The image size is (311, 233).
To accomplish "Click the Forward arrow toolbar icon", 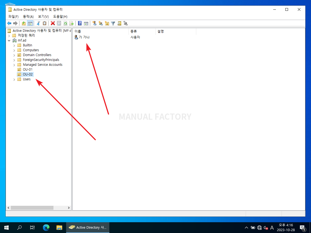I will click(x=15, y=23).
